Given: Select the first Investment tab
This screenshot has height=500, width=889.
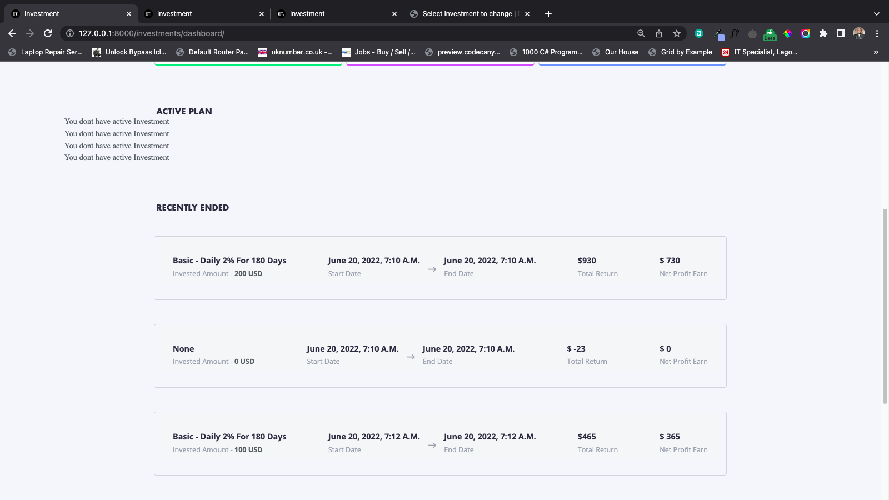Looking at the screenshot, I should click(71, 14).
